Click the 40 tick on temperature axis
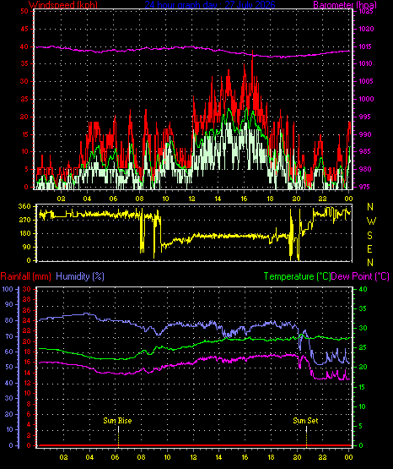 click(x=363, y=289)
